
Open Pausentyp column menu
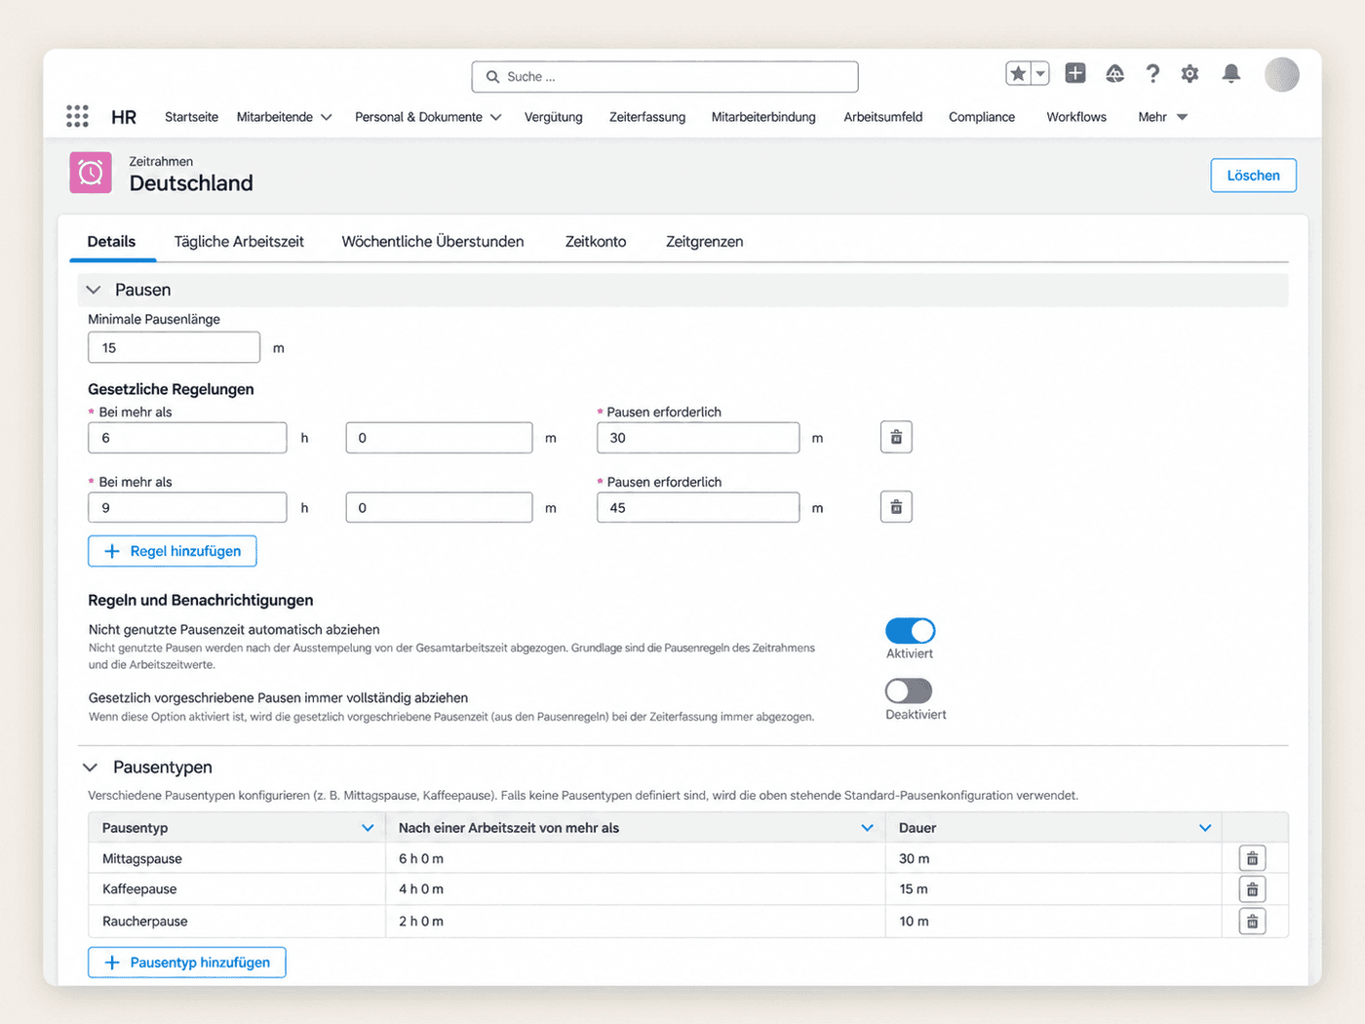368,828
